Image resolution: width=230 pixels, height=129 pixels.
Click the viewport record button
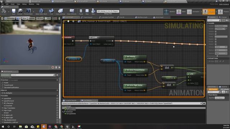pos(53,67)
